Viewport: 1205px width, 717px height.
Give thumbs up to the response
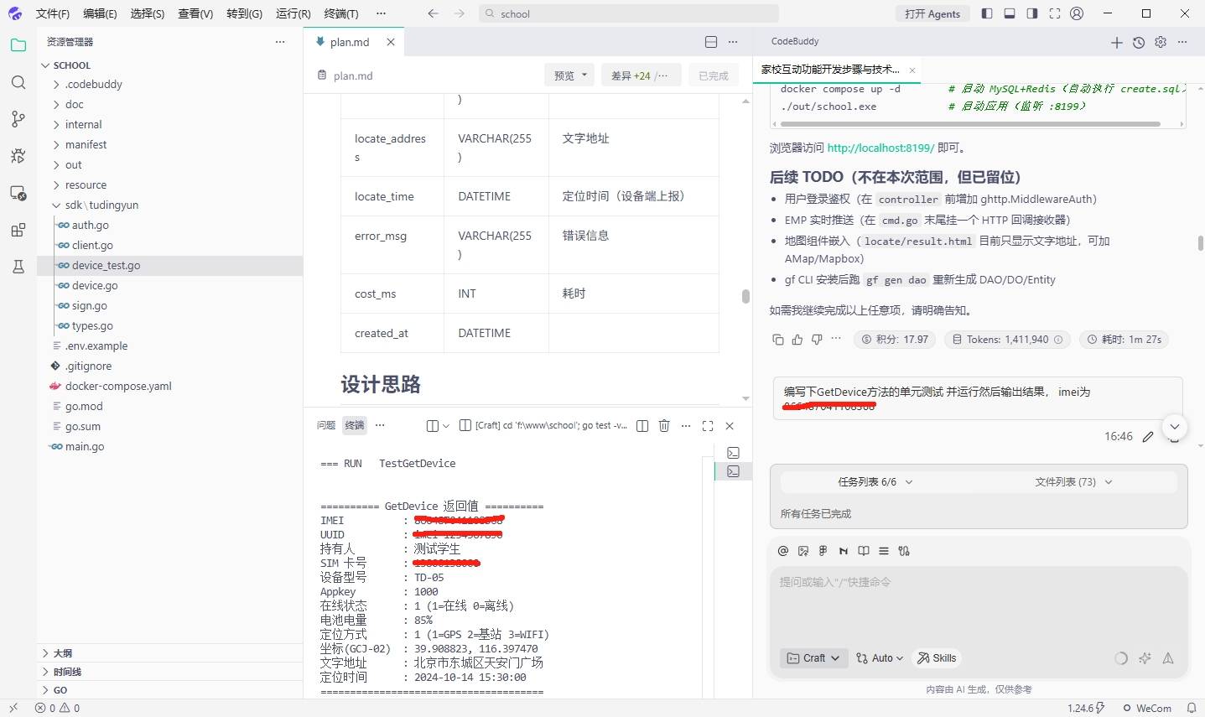[x=797, y=340]
